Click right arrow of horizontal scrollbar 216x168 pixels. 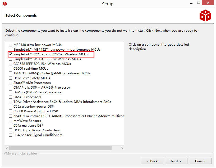point(122,148)
